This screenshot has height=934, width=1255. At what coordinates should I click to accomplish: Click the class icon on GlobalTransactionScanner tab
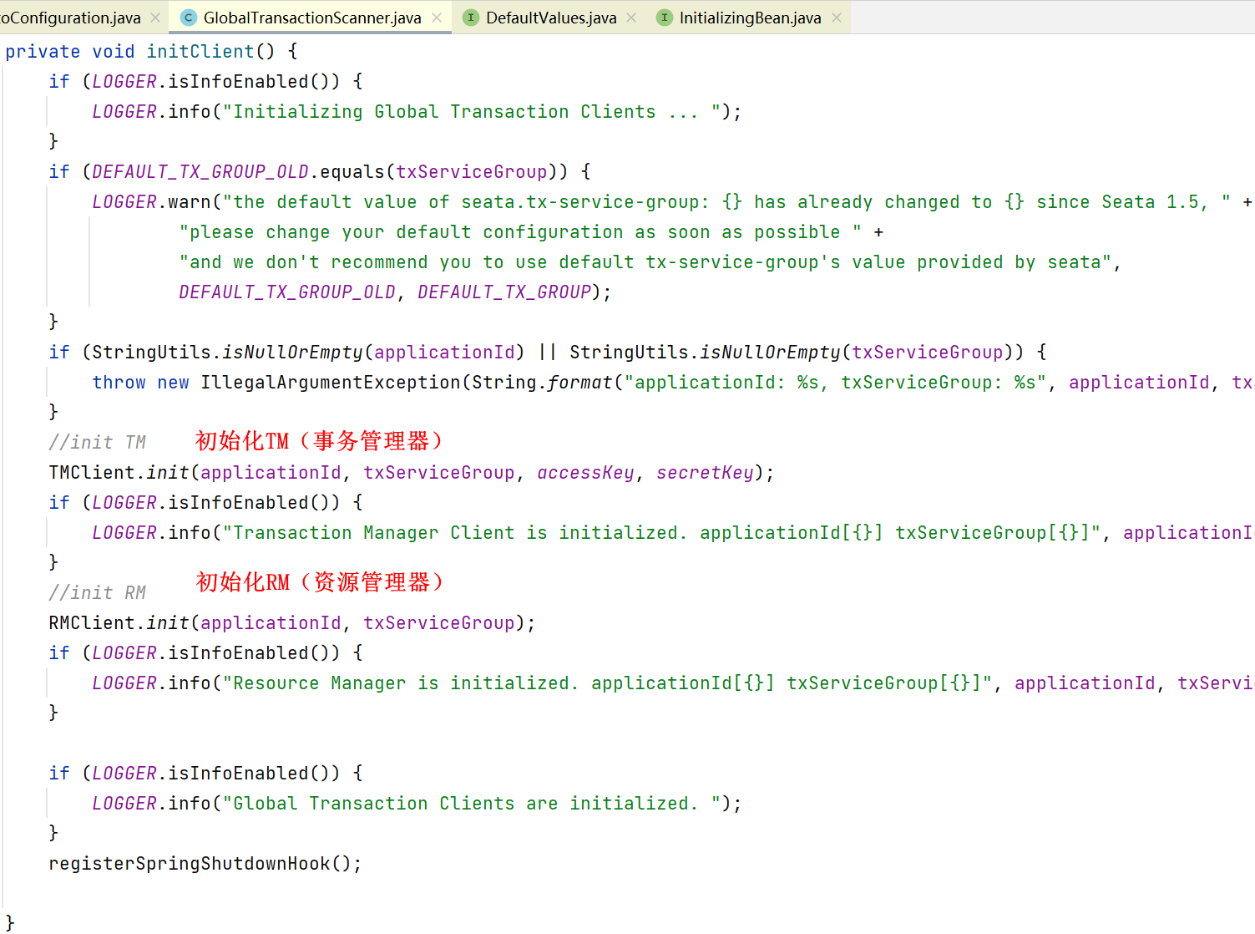click(189, 18)
